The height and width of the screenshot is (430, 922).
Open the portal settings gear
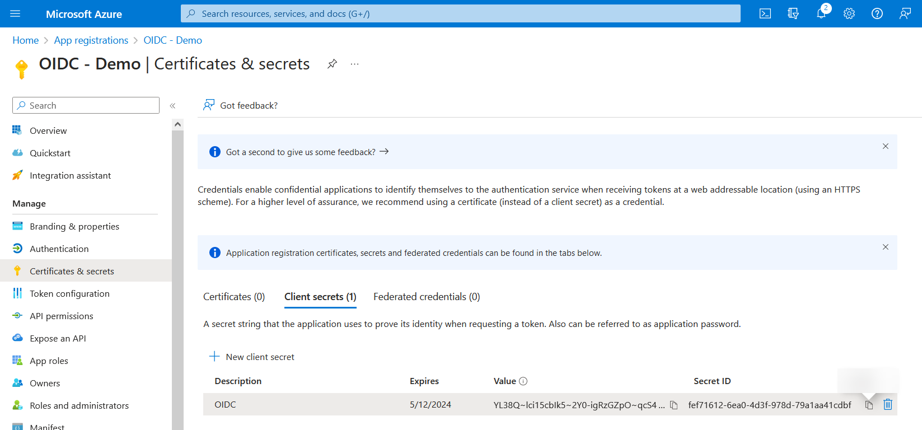coord(849,14)
